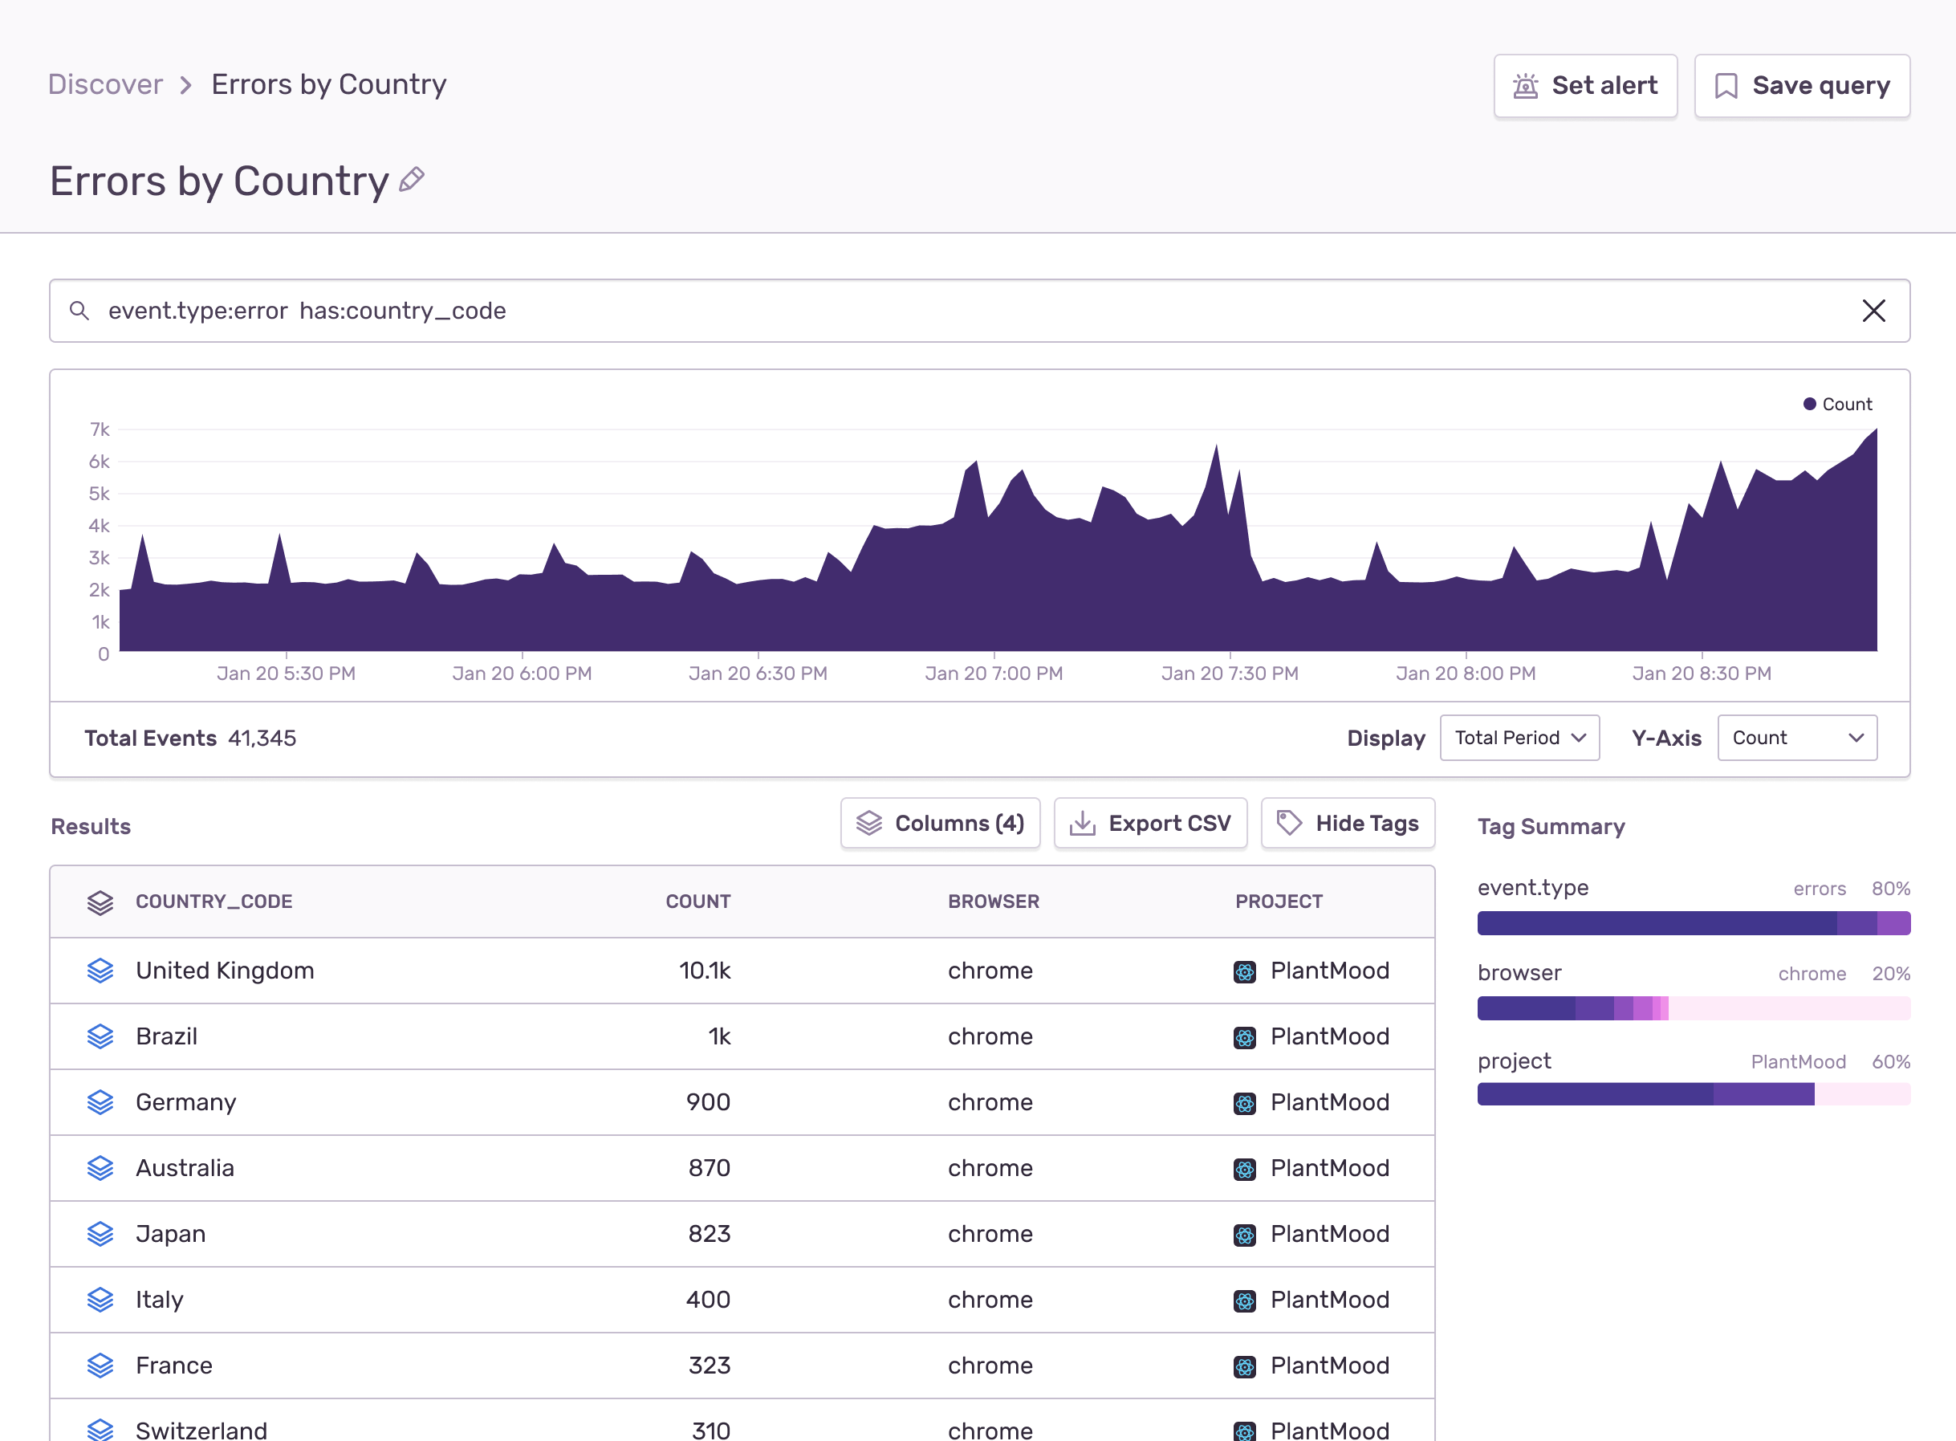This screenshot has width=1956, height=1441.
Task: Open the stack icon in United Kingdom row
Action: [100, 970]
